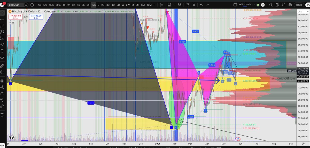Open the Fibonacci and Gann tools
This screenshot has height=148, width=310.
pos(3,25)
